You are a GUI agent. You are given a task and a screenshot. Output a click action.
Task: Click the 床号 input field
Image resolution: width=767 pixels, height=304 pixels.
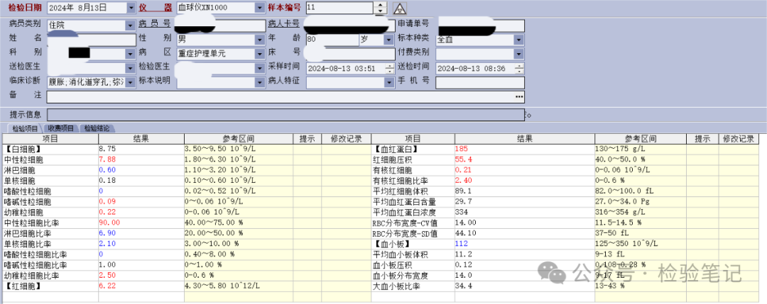(x=349, y=54)
